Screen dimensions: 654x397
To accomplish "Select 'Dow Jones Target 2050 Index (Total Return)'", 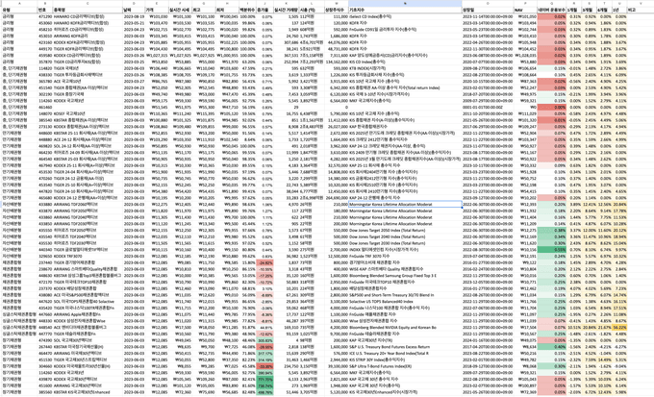I will tap(405, 230).
